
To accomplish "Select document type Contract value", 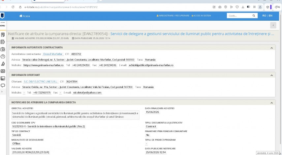I will (x=151, y=126).
